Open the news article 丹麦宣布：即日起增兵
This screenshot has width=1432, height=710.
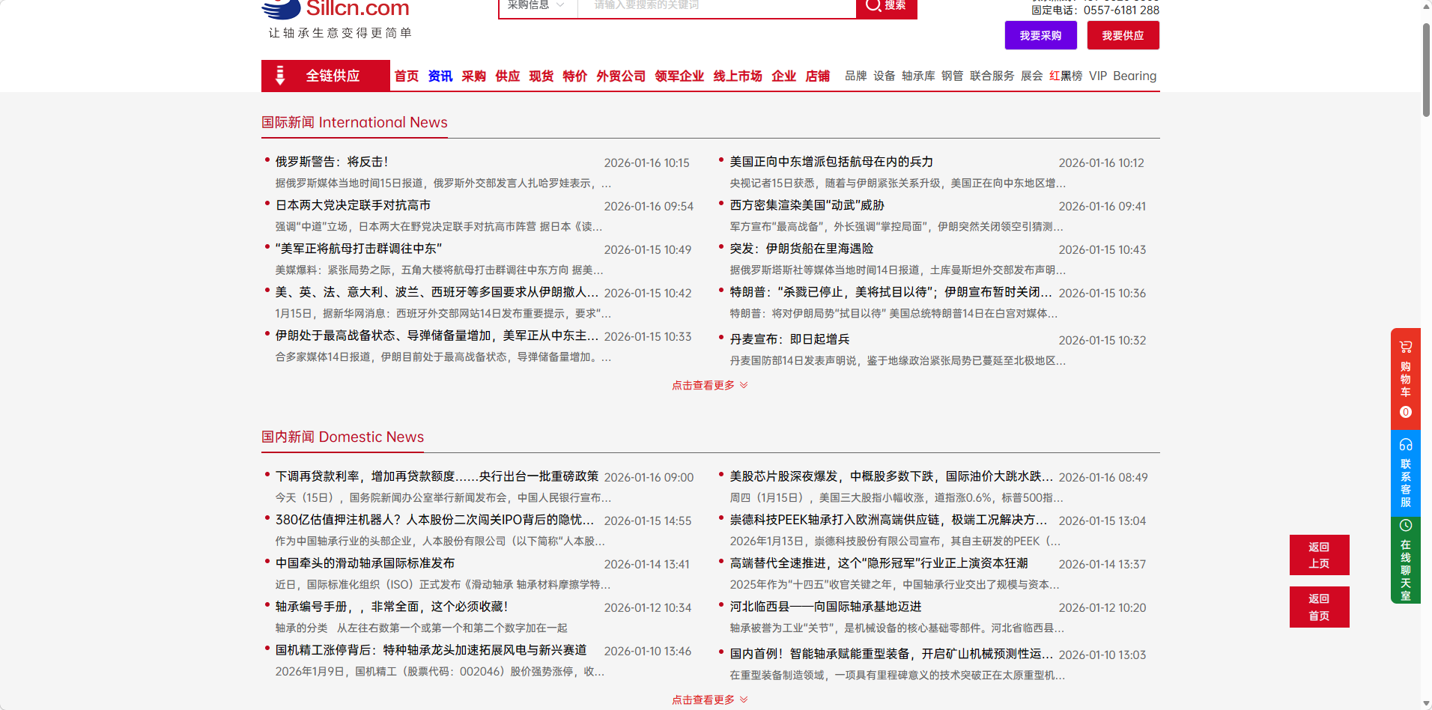pos(789,339)
